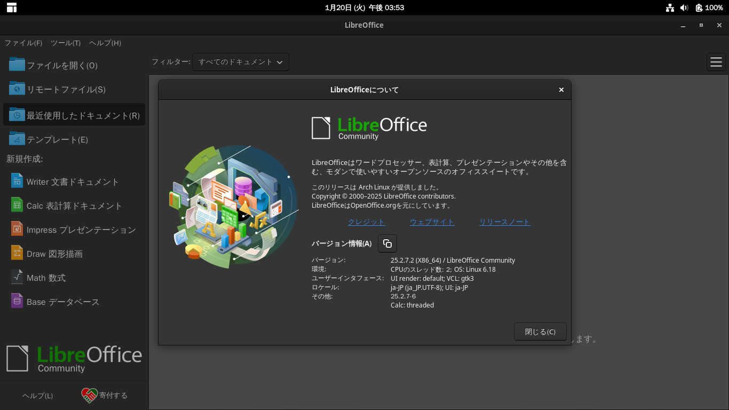
Task: Open リモートファイル(S)
Action: (x=74, y=89)
